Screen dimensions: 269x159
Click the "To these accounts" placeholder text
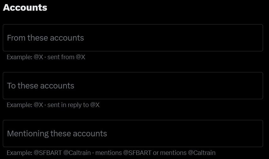[41, 86]
